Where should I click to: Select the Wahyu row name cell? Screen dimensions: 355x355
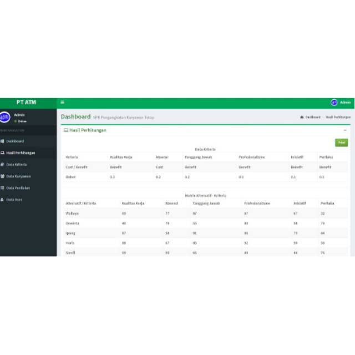coord(72,214)
